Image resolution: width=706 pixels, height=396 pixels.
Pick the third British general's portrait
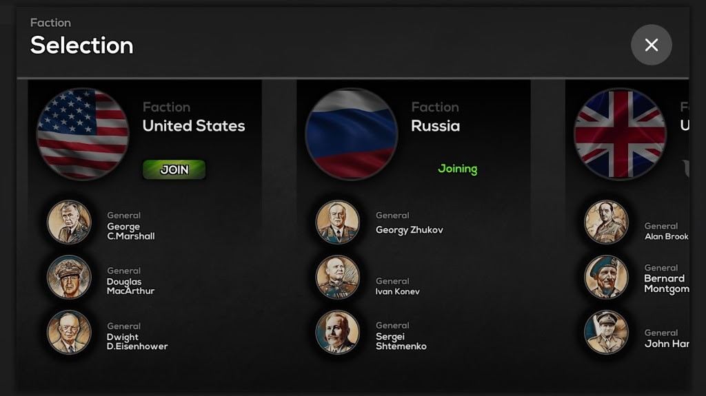click(607, 332)
